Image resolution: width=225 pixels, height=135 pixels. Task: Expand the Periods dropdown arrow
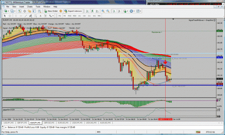134,11
